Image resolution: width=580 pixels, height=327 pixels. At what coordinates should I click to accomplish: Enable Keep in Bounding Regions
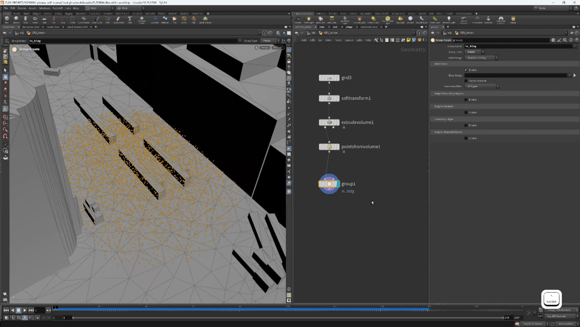point(466,100)
